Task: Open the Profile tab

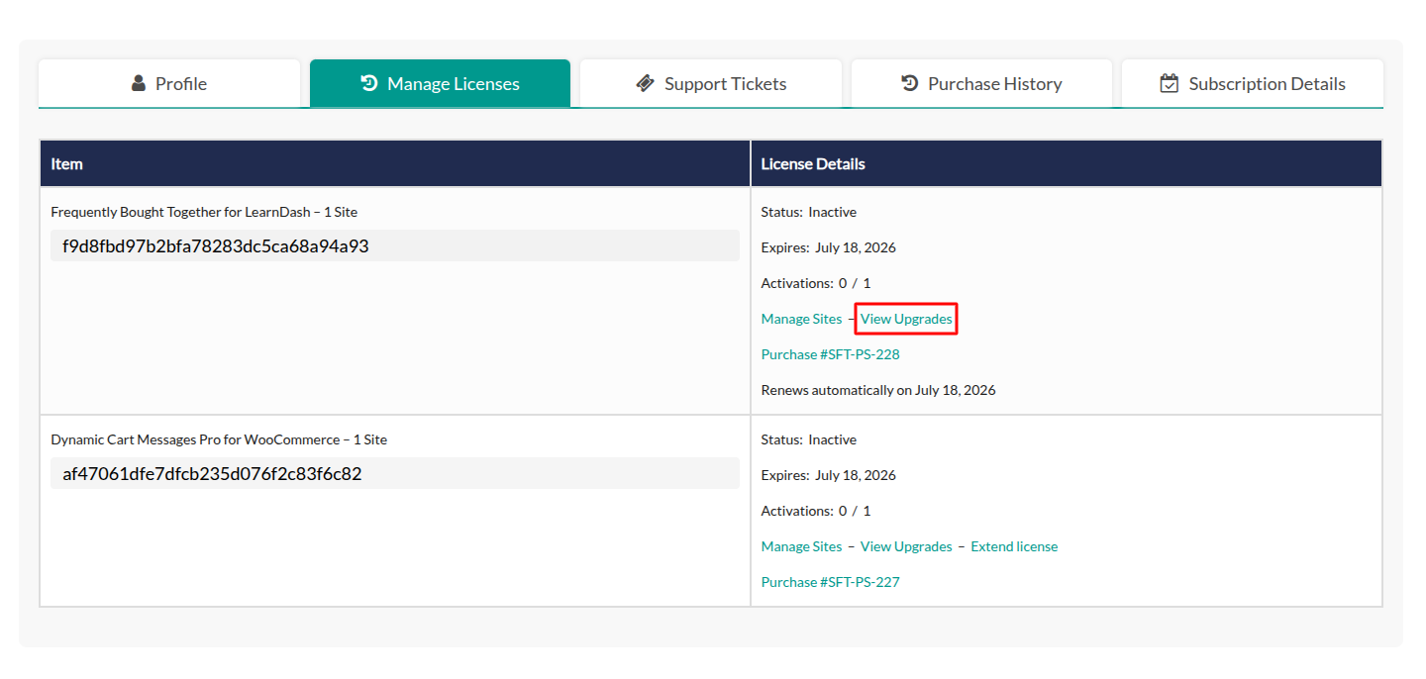Action: pos(169,84)
